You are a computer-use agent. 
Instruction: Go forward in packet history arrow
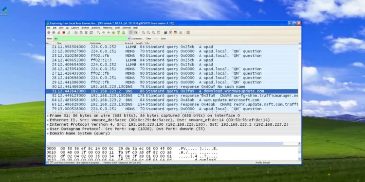point(109,33)
